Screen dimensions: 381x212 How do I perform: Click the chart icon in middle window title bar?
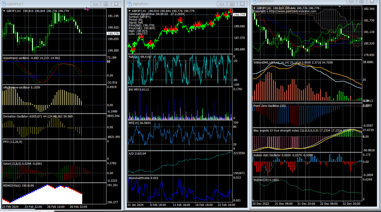click(x=129, y=4)
